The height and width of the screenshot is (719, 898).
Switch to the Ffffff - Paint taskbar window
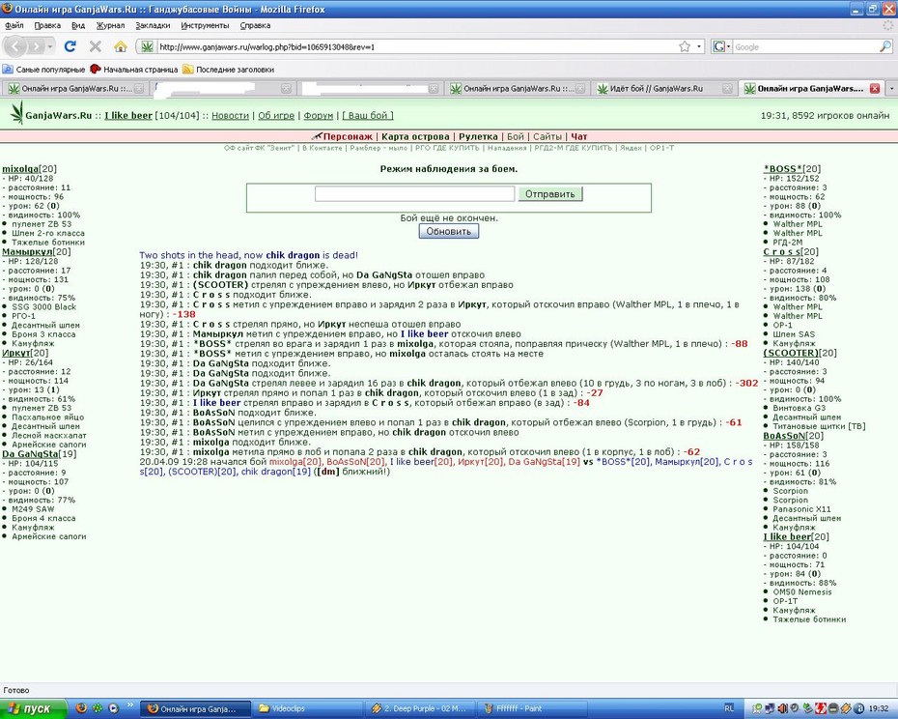click(534, 708)
